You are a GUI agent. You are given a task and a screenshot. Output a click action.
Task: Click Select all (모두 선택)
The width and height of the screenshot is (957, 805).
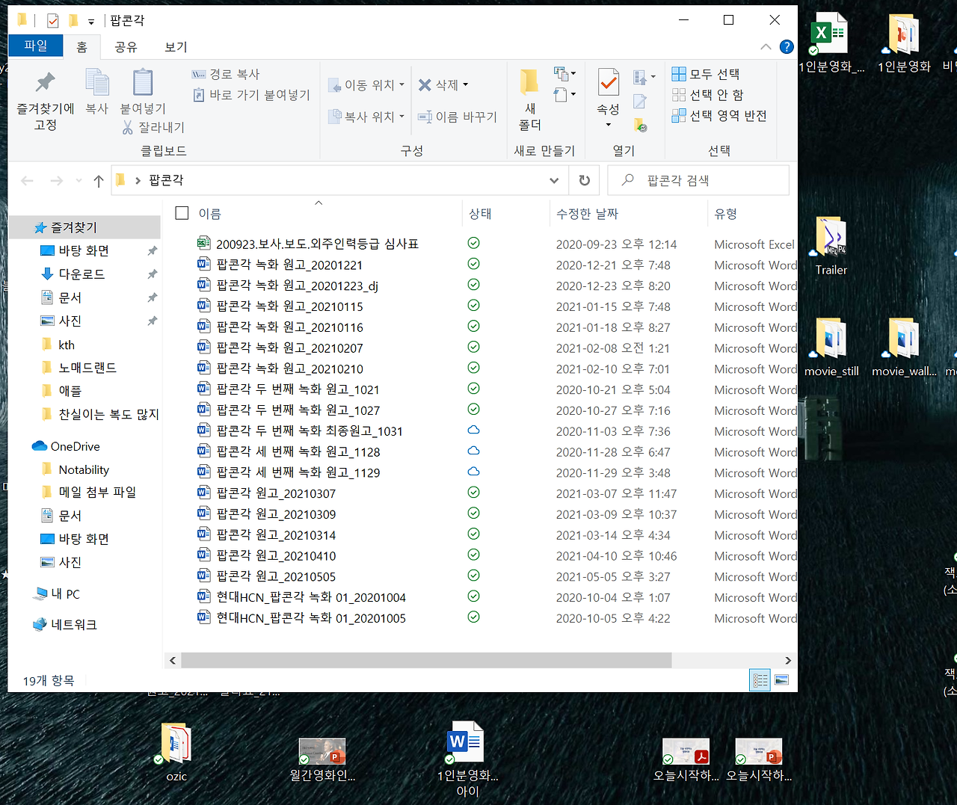pyautogui.click(x=706, y=74)
